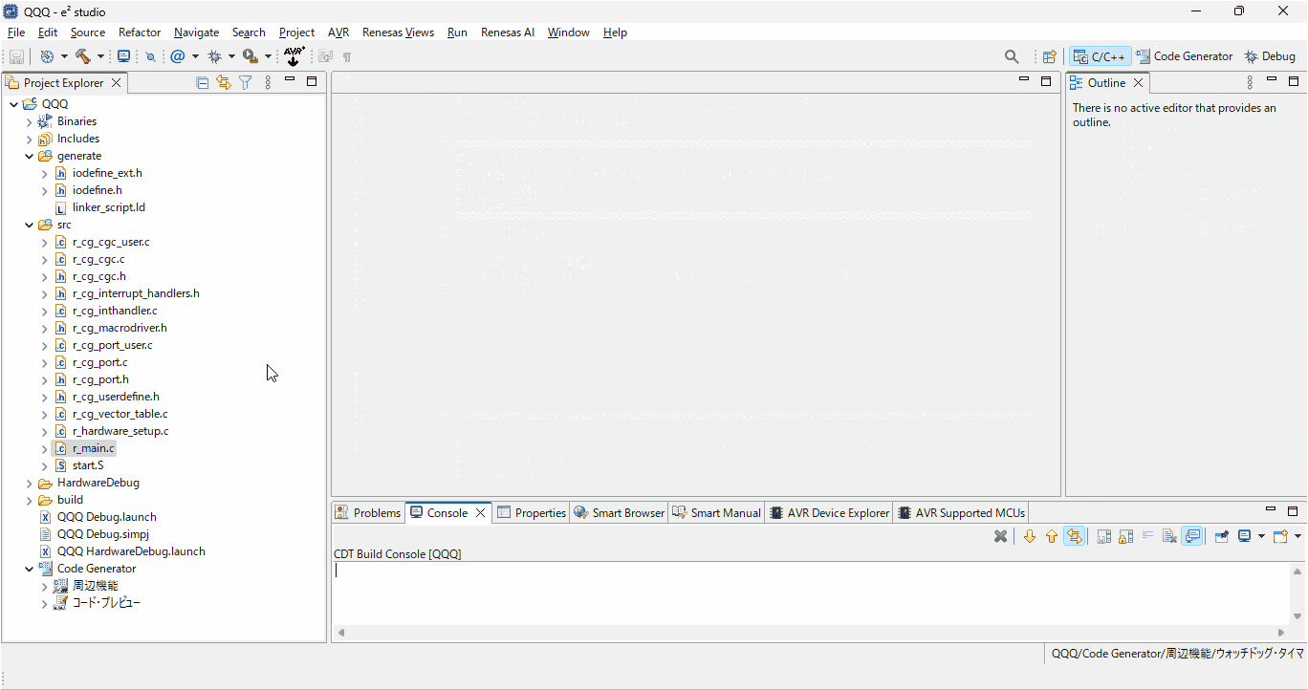The height and width of the screenshot is (690, 1308).
Task: Collapse all items in Project Explorer
Action: coord(202,82)
